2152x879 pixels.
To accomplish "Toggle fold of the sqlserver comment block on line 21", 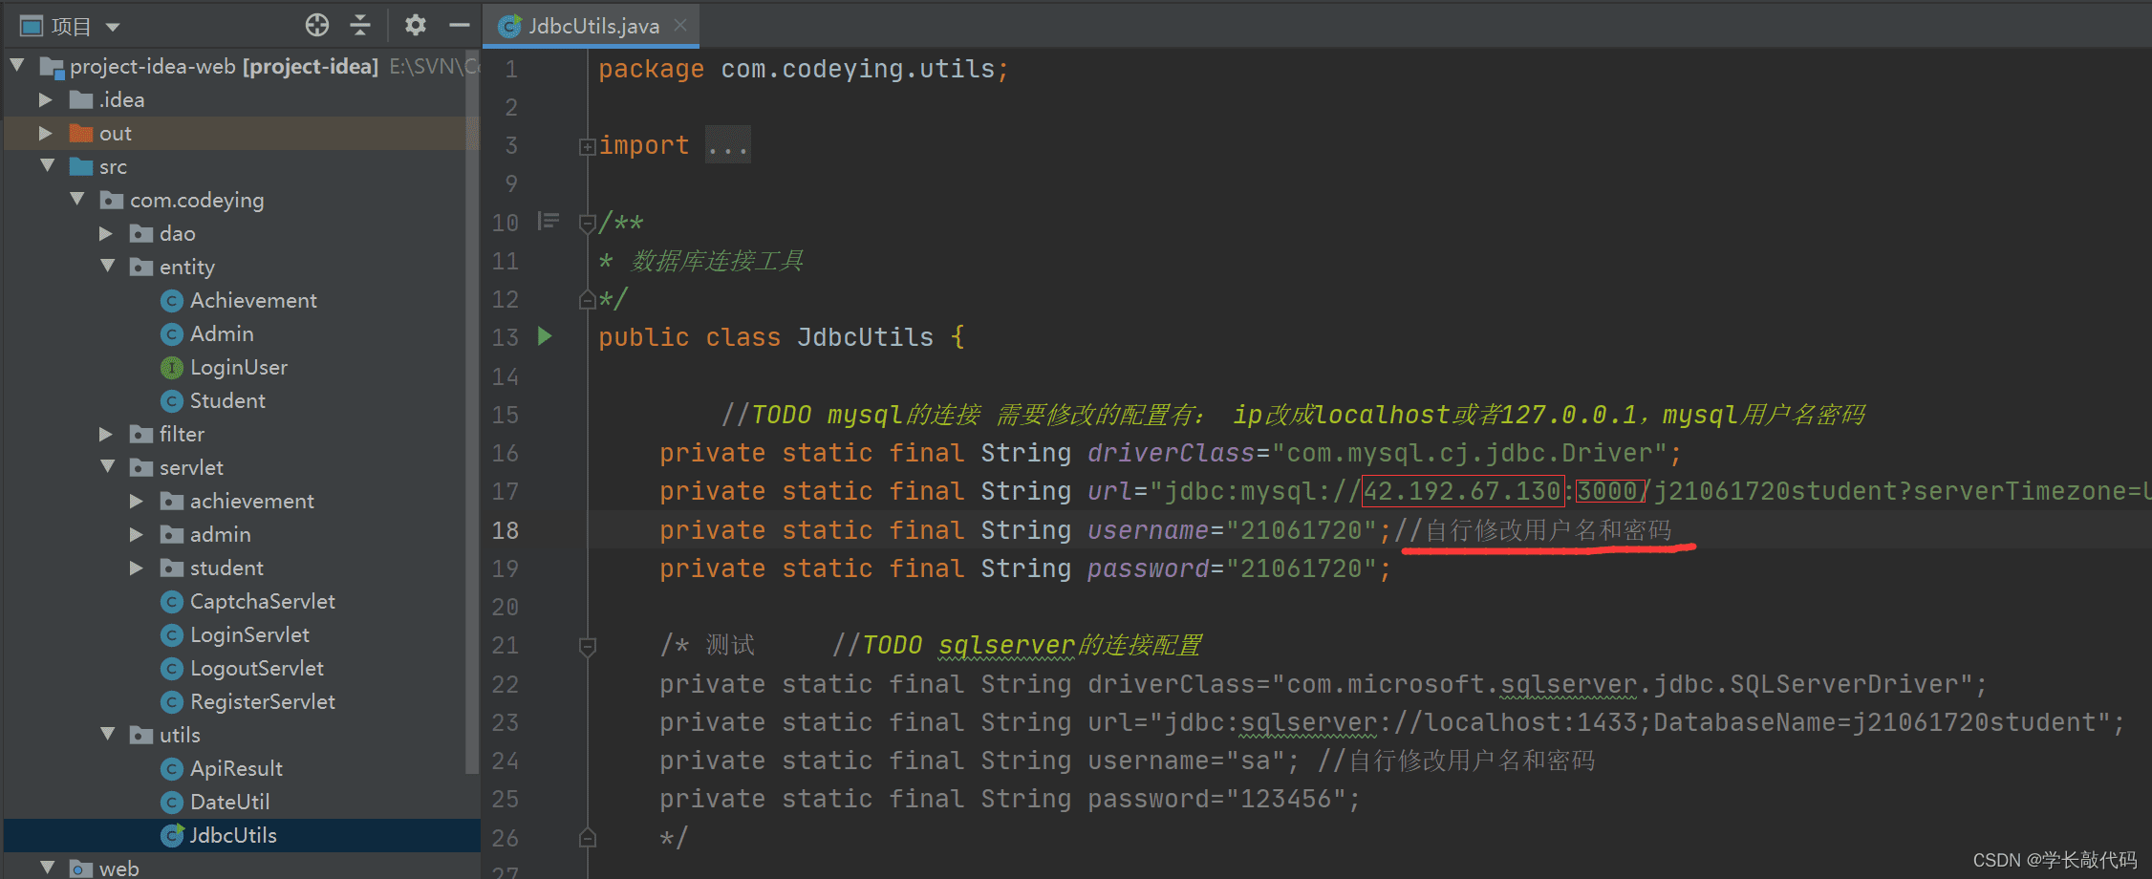I will tap(587, 647).
